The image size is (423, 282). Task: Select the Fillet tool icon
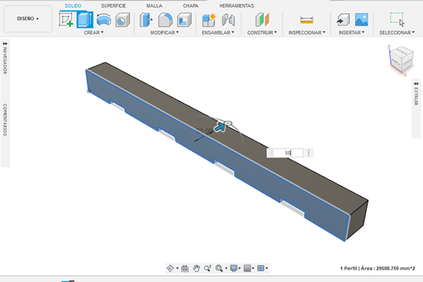[165, 20]
